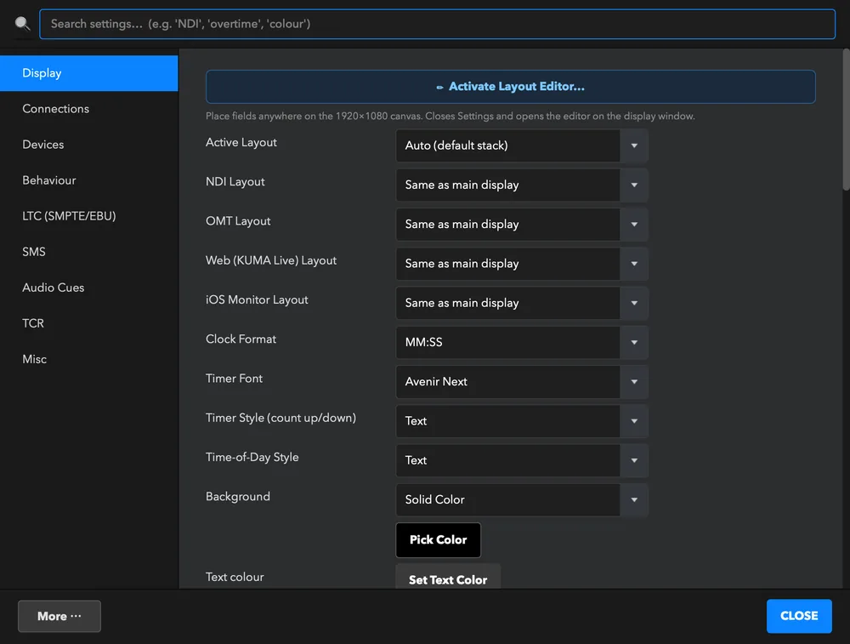Open the iOS Monitor Layout dropdown
850x644 pixels.
(x=522, y=303)
